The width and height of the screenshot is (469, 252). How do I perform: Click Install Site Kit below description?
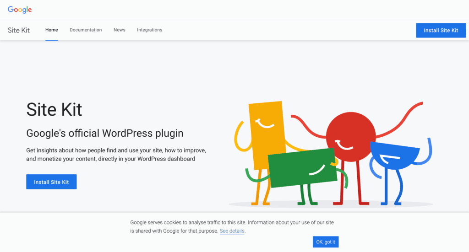coord(51,182)
